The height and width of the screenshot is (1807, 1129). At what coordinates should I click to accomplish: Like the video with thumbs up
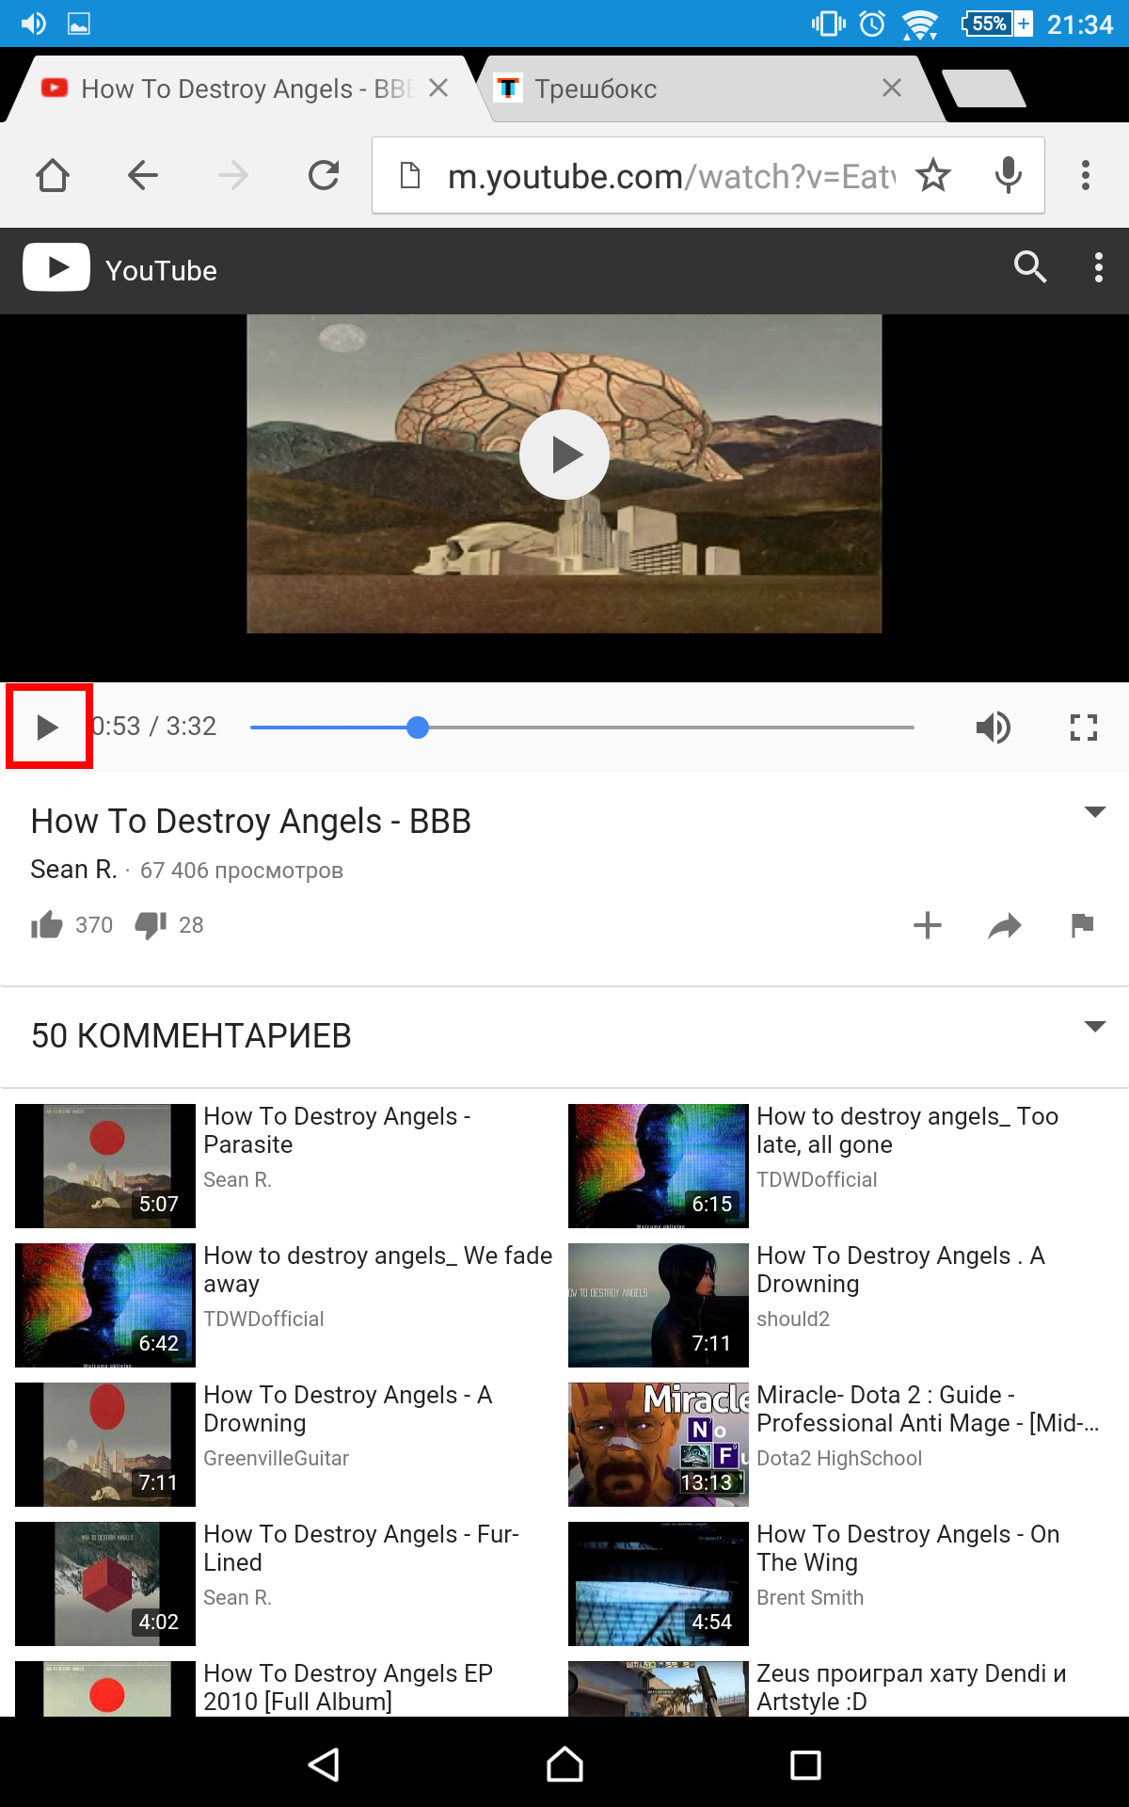tap(46, 925)
